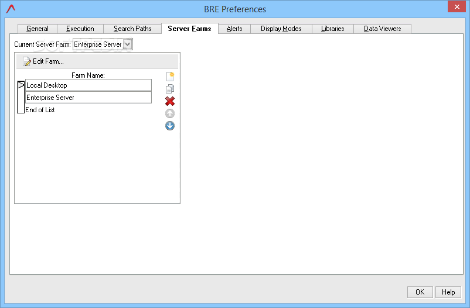Click the copy farm icon
The width and height of the screenshot is (470, 308).
[170, 89]
